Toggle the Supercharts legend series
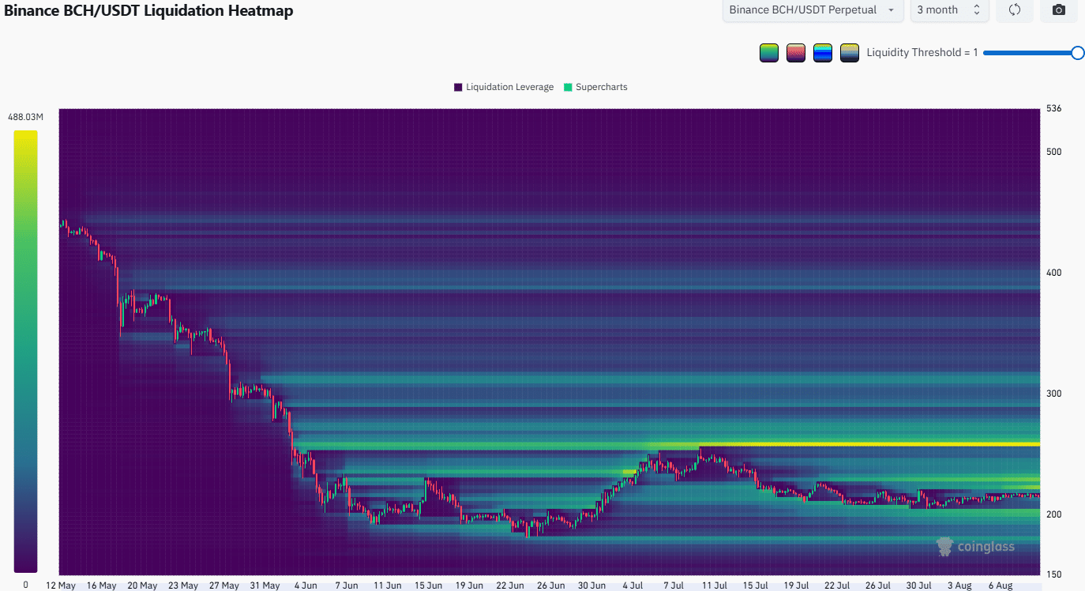The image size is (1085, 591). coord(595,87)
